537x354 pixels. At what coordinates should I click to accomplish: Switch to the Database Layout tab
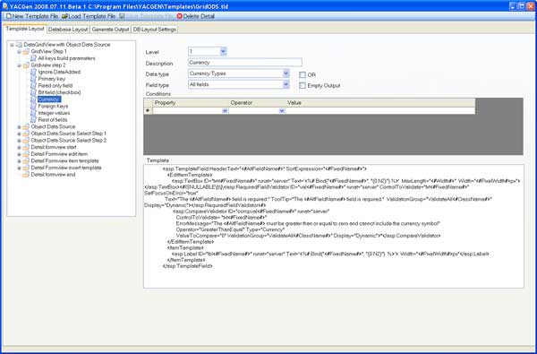click(x=68, y=30)
